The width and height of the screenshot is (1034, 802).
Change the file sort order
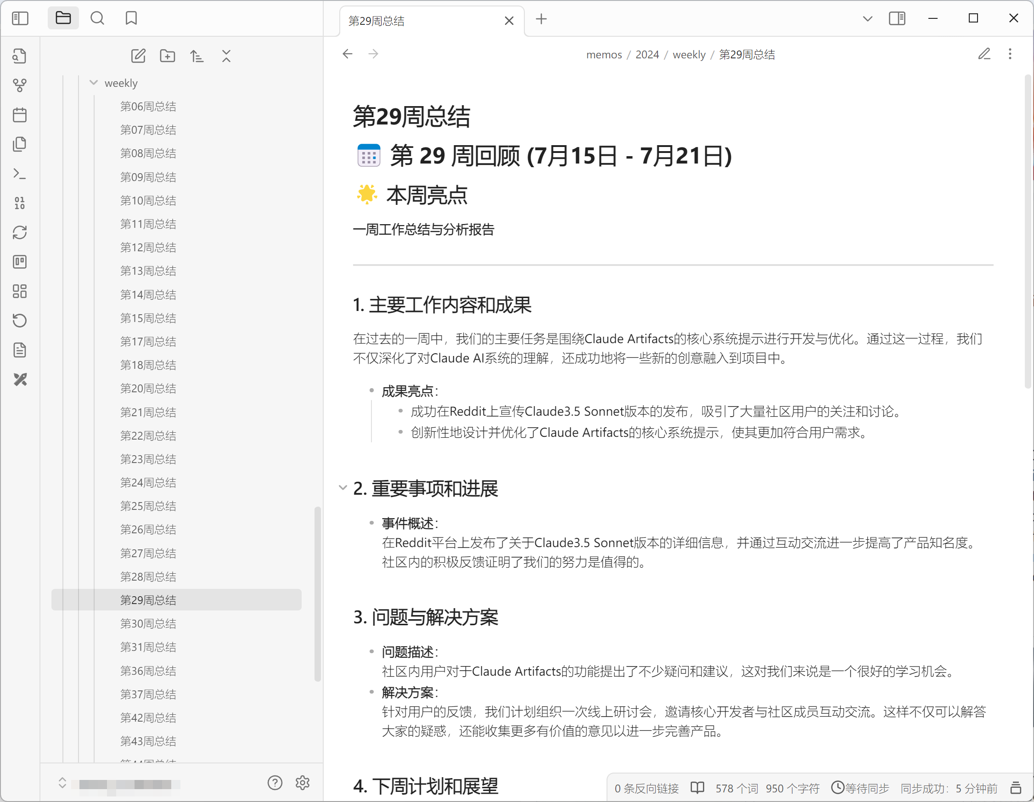coord(197,56)
